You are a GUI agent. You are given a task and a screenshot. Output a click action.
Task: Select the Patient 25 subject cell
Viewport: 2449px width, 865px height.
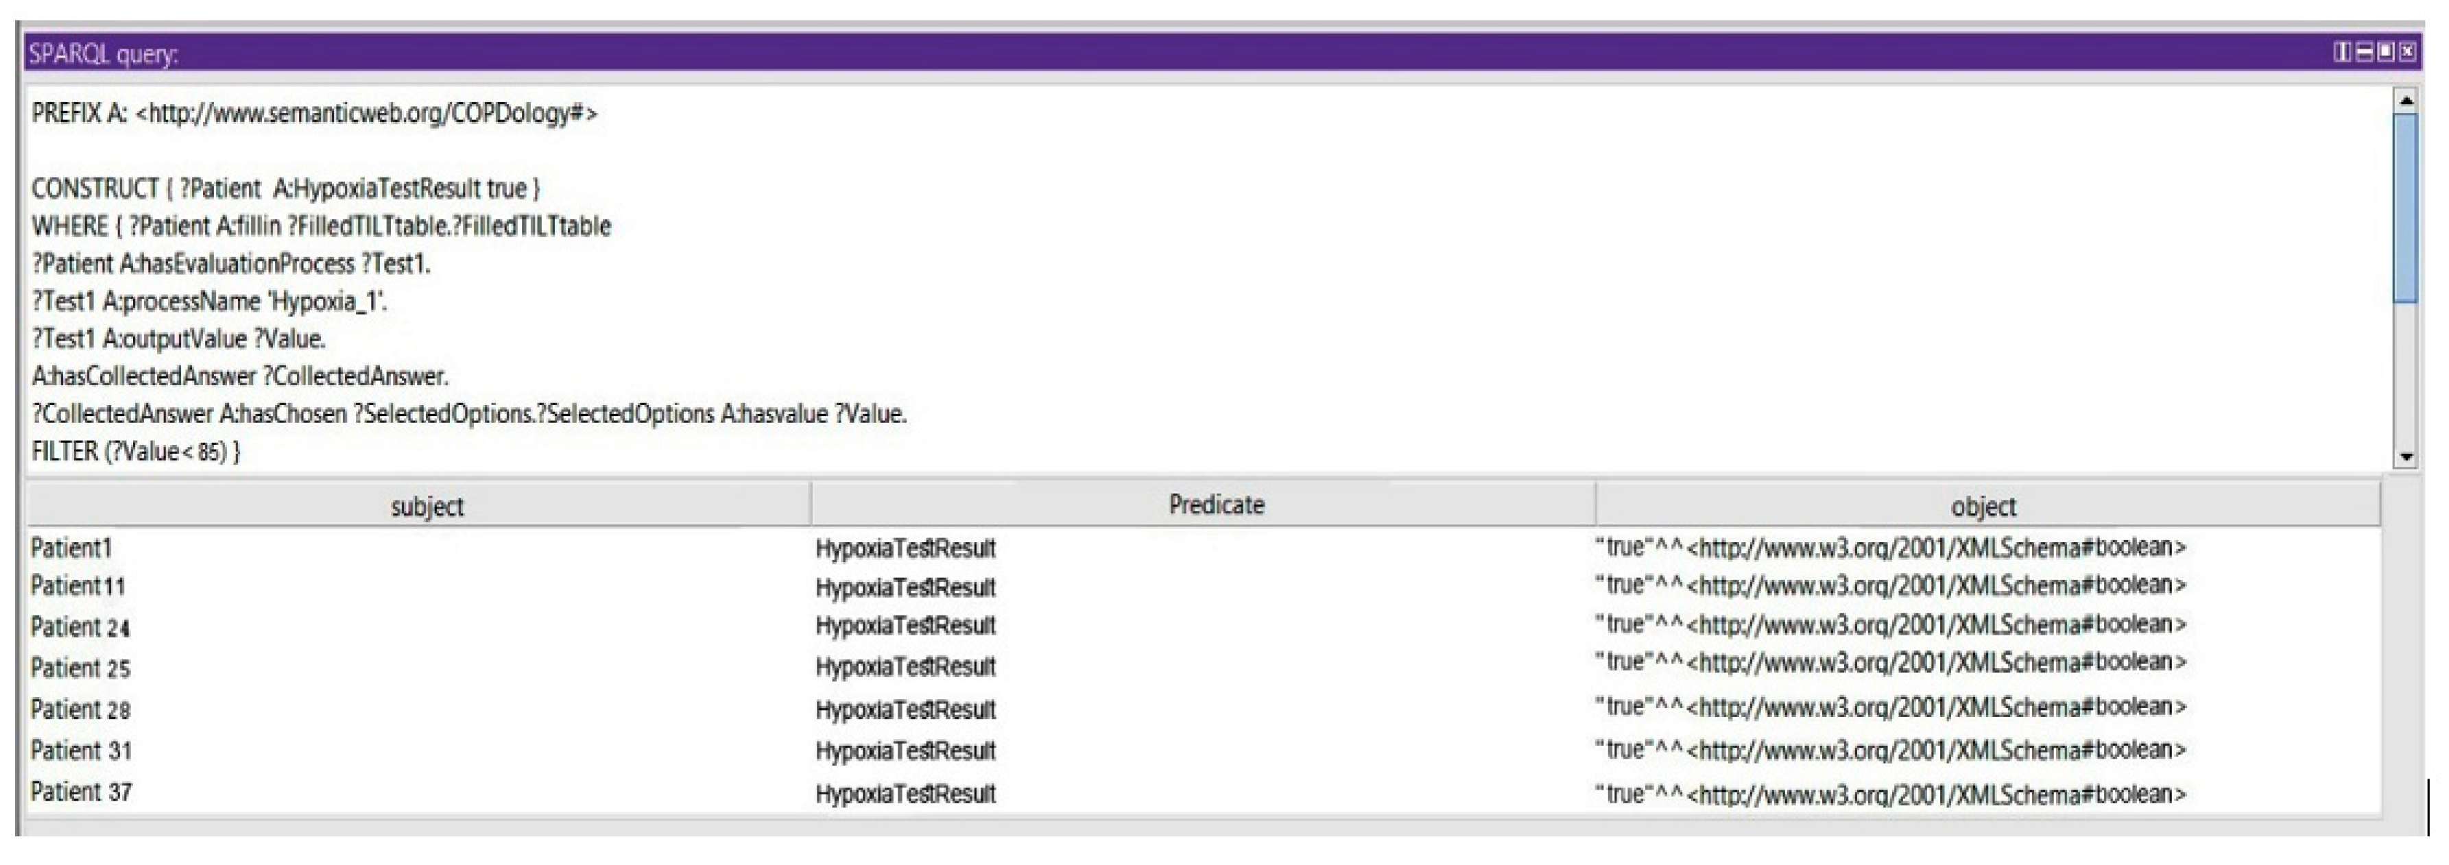click(x=80, y=668)
